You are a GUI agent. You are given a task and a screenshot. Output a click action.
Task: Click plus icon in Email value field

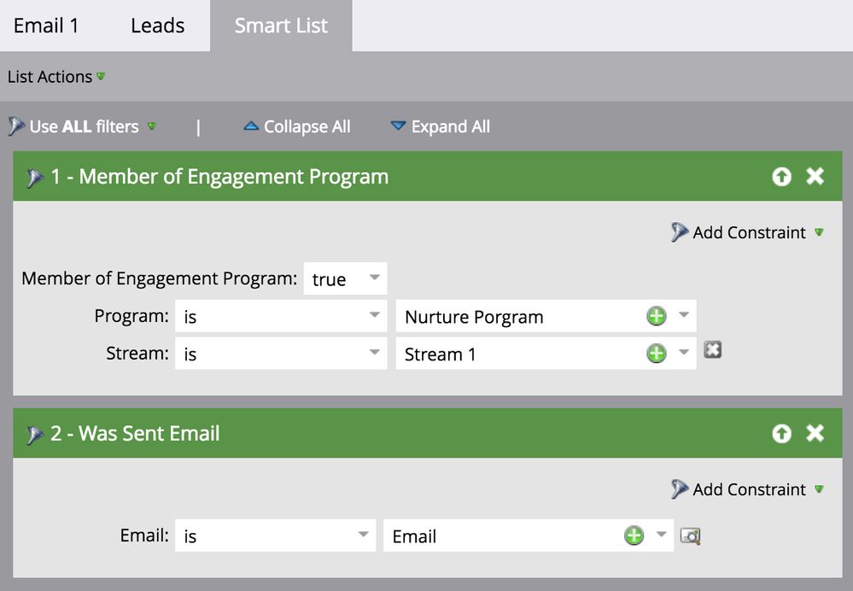coord(634,535)
